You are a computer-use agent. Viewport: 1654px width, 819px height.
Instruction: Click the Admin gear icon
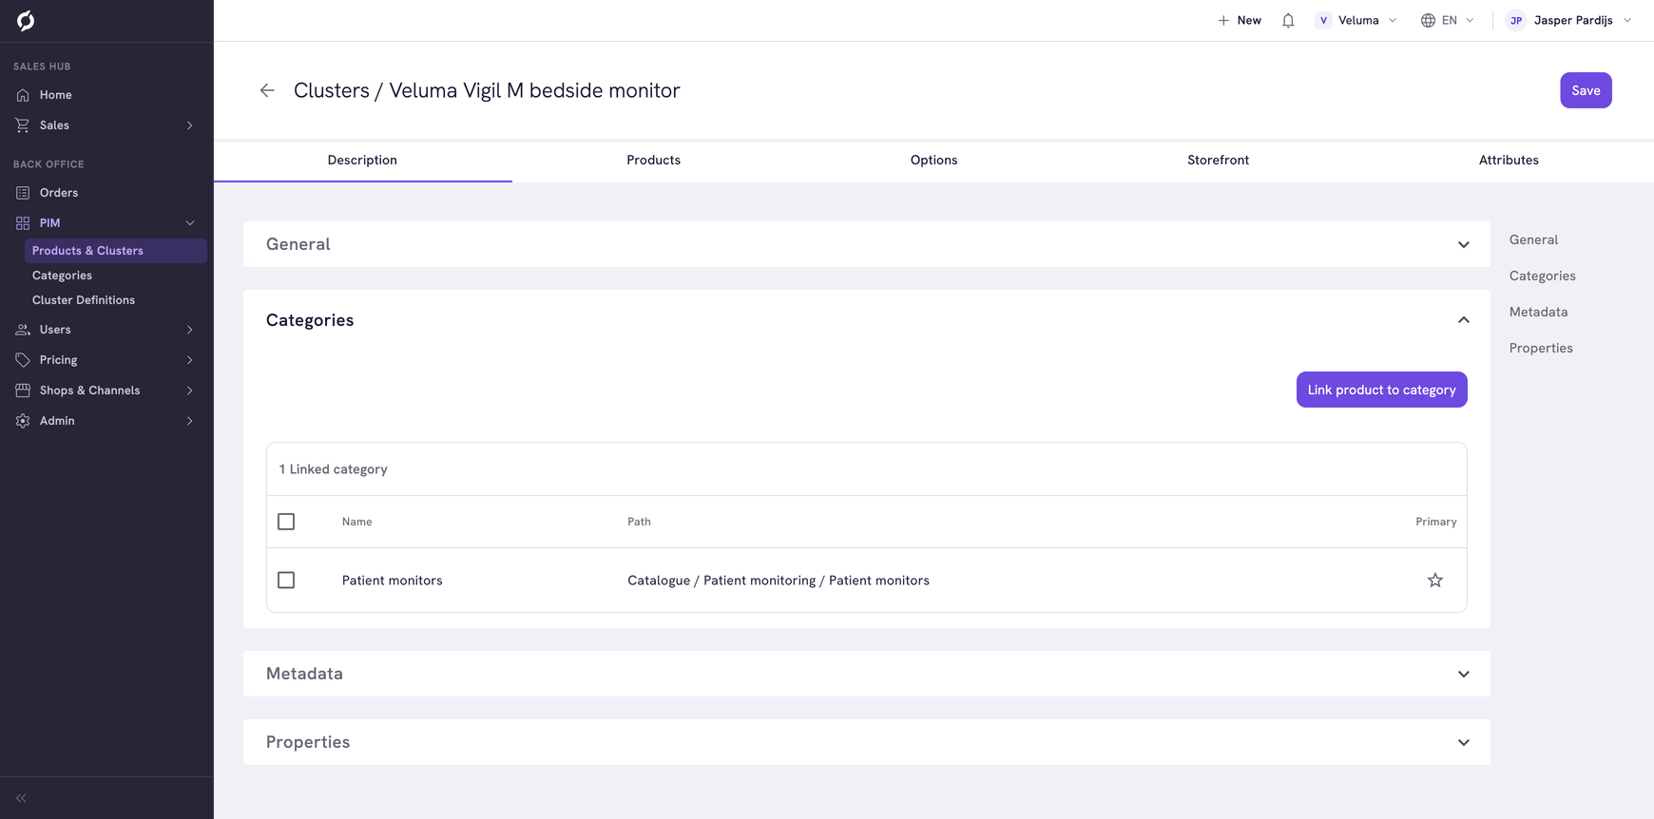click(23, 421)
